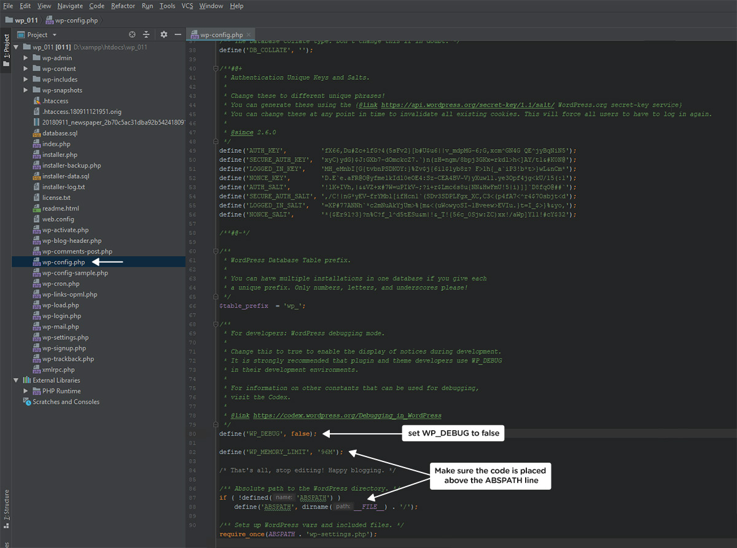Open the Refactor menu
The image size is (737, 548).
[123, 6]
